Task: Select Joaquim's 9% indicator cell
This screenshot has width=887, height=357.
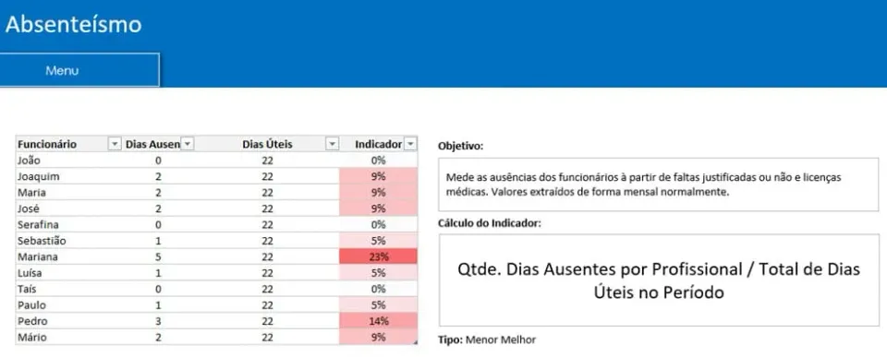Action: pyautogui.click(x=379, y=176)
